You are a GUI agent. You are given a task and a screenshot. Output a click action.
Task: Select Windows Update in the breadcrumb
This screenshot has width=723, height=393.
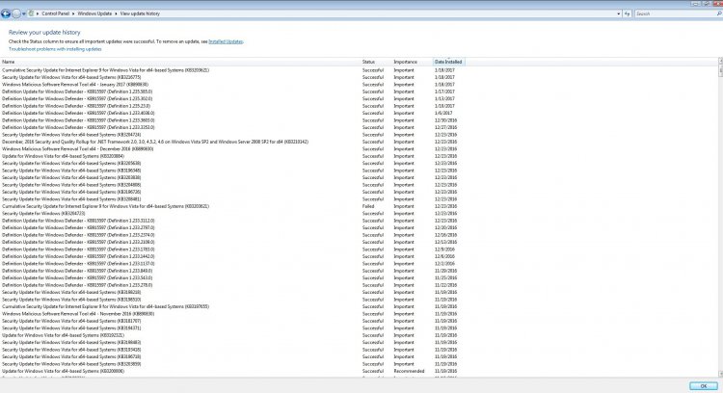94,13
